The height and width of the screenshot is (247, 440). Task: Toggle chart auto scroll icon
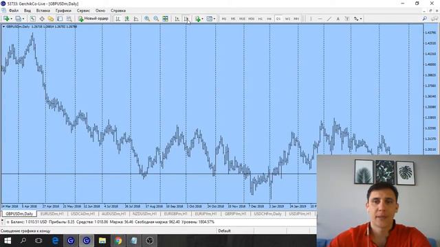click(177, 19)
